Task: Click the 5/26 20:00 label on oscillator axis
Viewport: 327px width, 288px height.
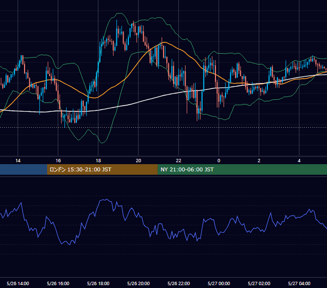Action: pos(138,283)
